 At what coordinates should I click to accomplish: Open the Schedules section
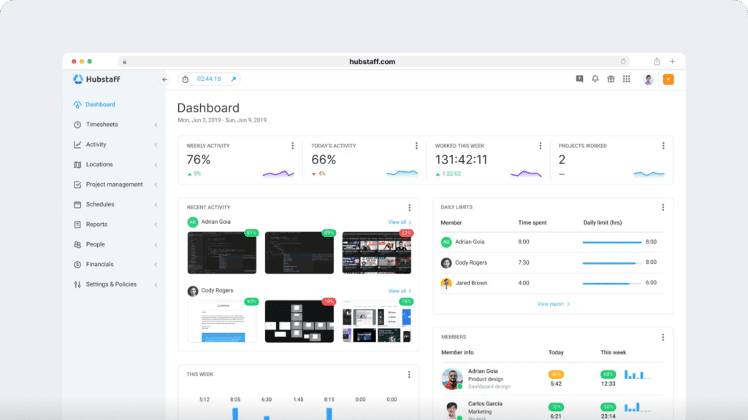click(x=79, y=204)
